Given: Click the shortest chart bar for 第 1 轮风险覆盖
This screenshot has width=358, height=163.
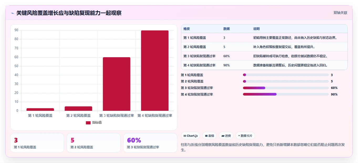Looking at the screenshot, I should click(x=40, y=109).
